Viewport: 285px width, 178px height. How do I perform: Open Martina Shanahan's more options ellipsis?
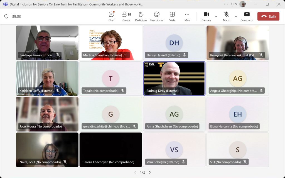126,55
